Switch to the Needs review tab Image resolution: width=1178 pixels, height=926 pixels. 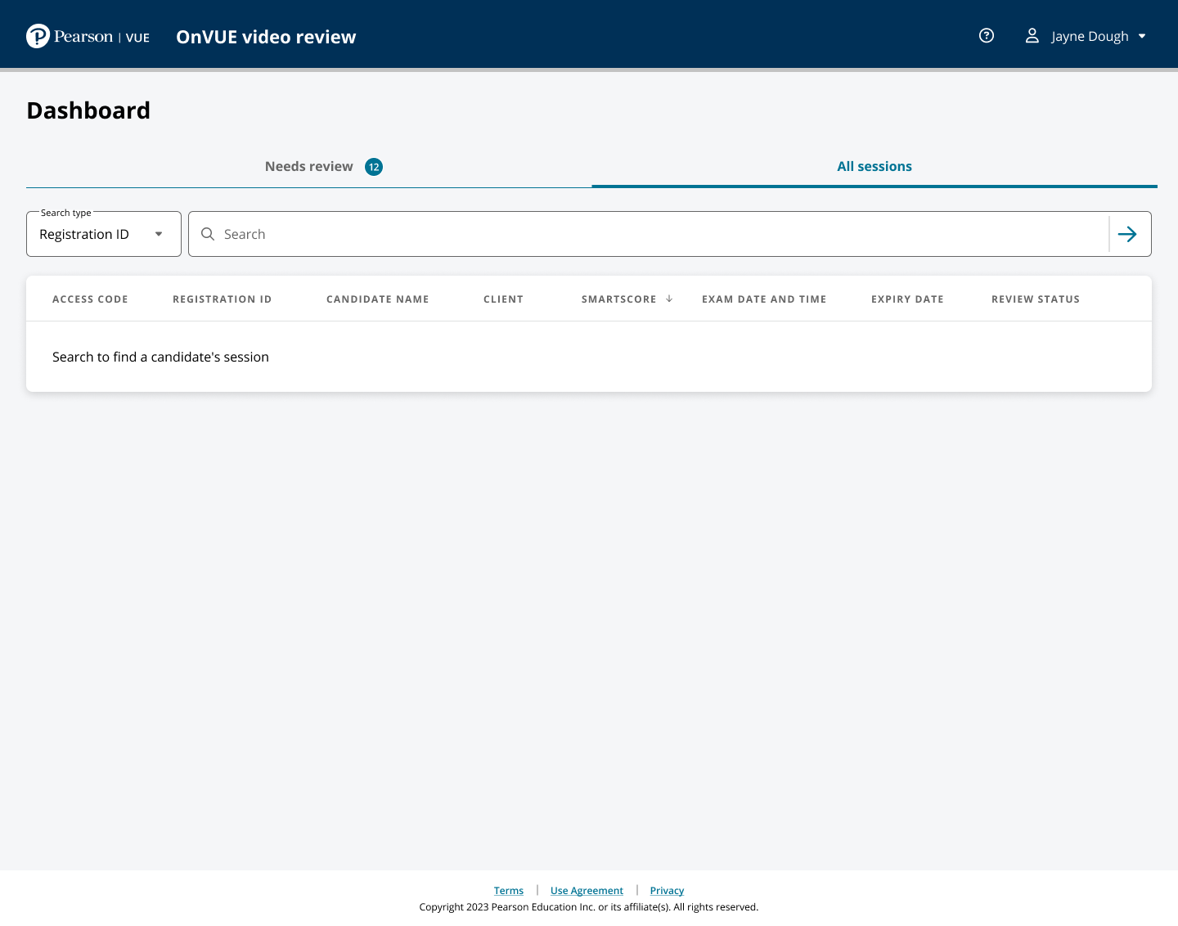point(309,166)
